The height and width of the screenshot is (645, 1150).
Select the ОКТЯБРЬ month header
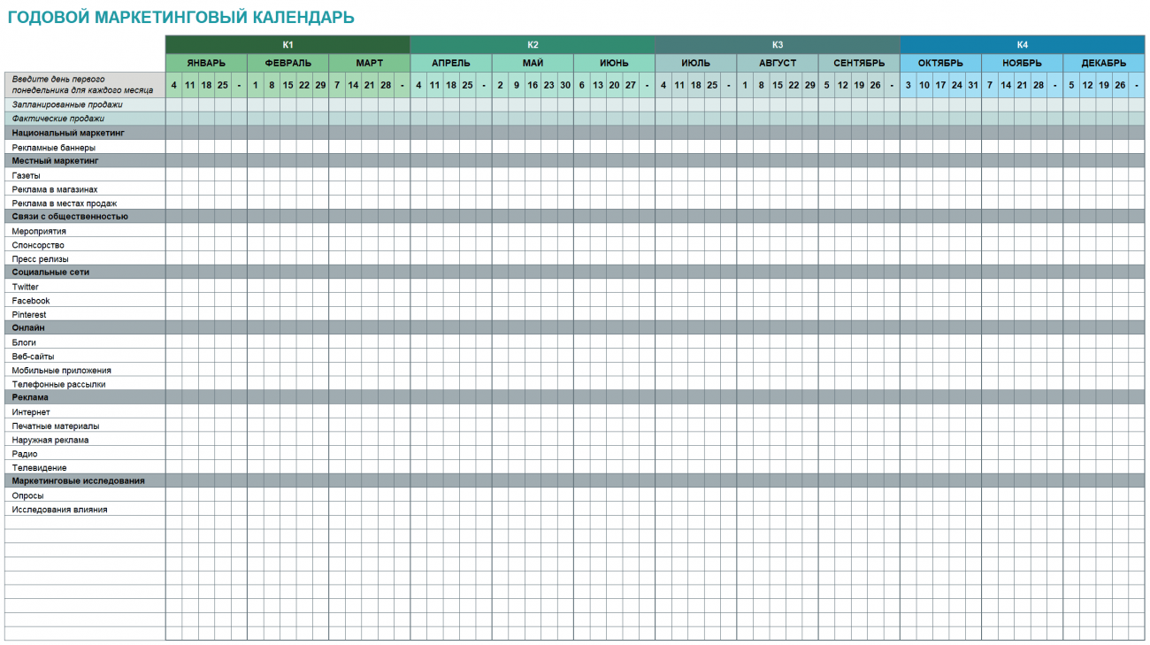pos(940,63)
